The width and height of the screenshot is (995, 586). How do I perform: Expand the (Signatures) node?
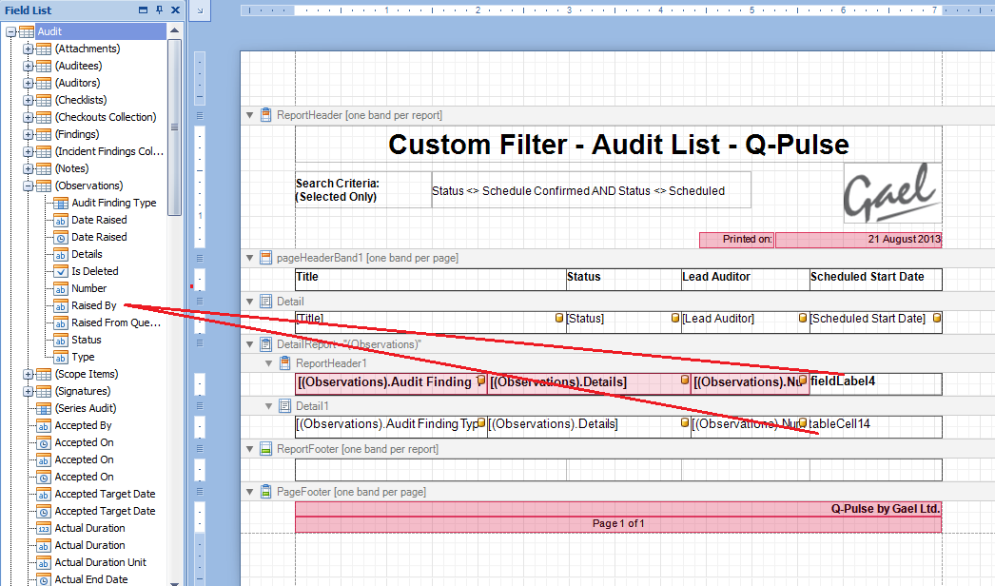pyautogui.click(x=28, y=392)
